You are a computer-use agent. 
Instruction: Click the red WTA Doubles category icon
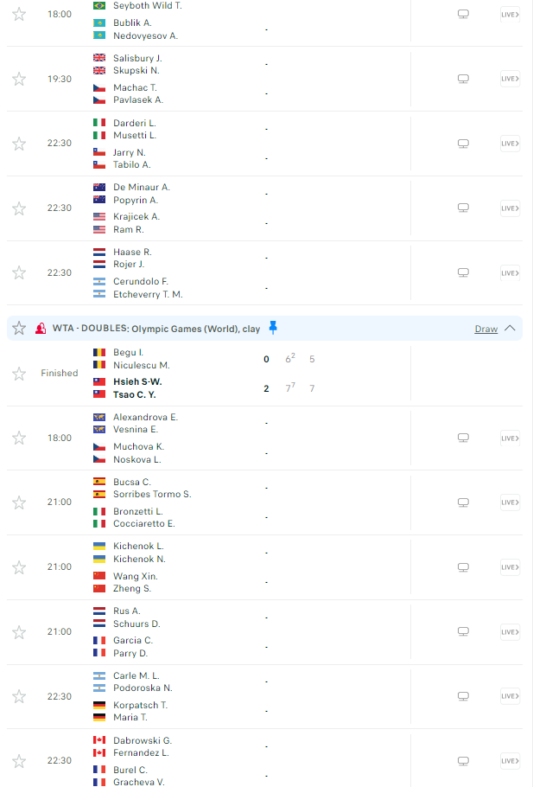pos(41,329)
